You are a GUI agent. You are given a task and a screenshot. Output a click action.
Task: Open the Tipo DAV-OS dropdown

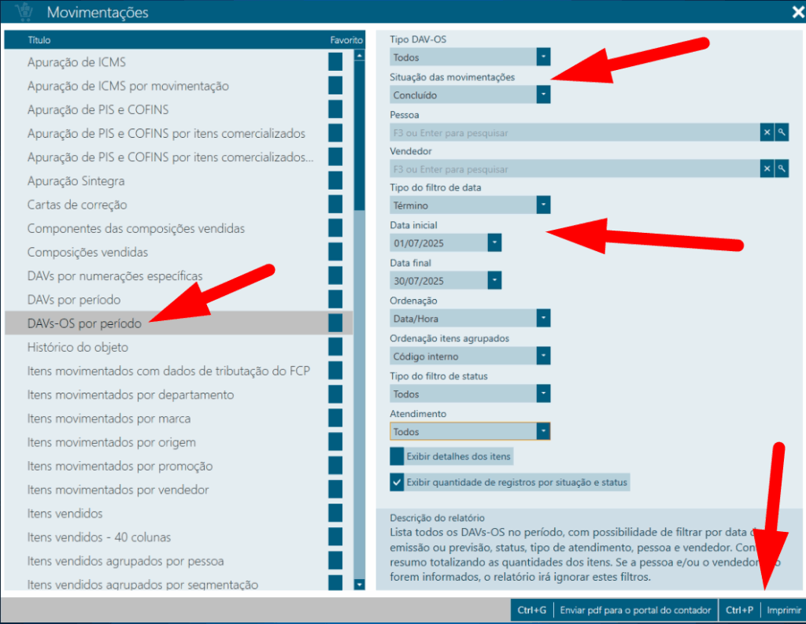[x=543, y=57]
